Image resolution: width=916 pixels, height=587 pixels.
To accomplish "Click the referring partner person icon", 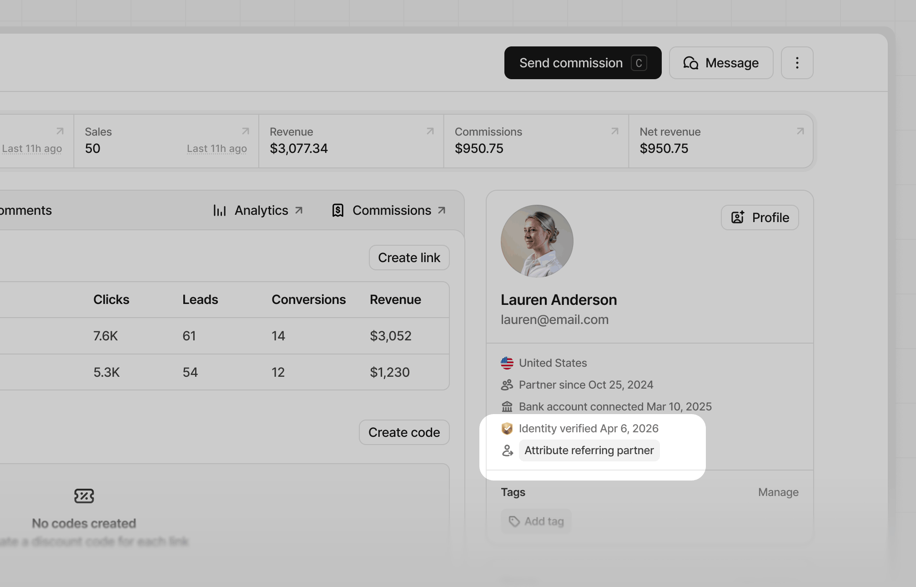I will pyautogui.click(x=507, y=450).
